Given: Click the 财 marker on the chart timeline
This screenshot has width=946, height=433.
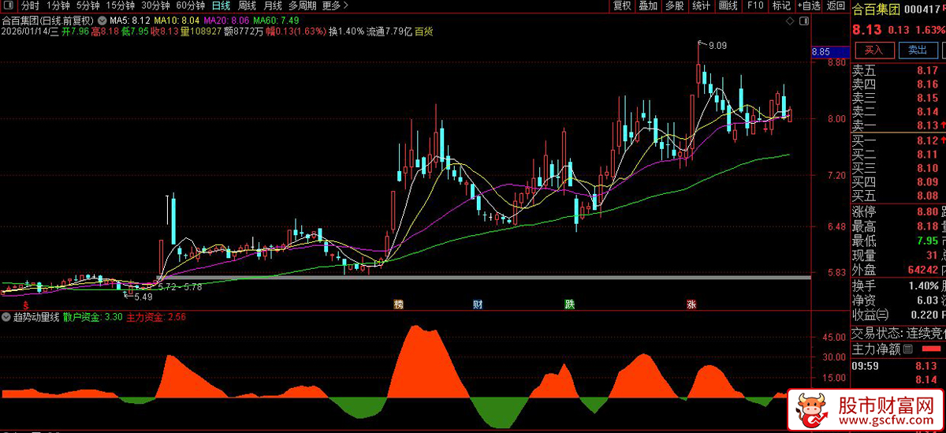Looking at the screenshot, I should coord(478,304).
